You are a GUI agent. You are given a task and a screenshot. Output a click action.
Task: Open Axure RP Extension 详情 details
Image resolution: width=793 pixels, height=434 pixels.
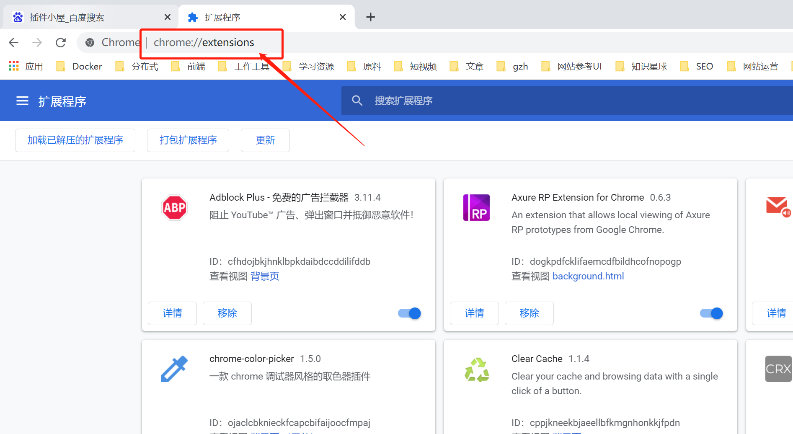point(474,313)
